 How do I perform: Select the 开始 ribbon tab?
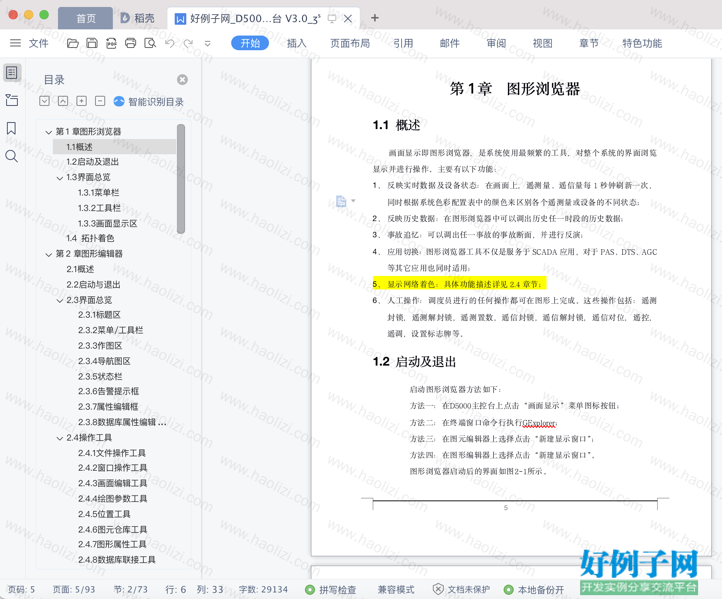point(250,43)
